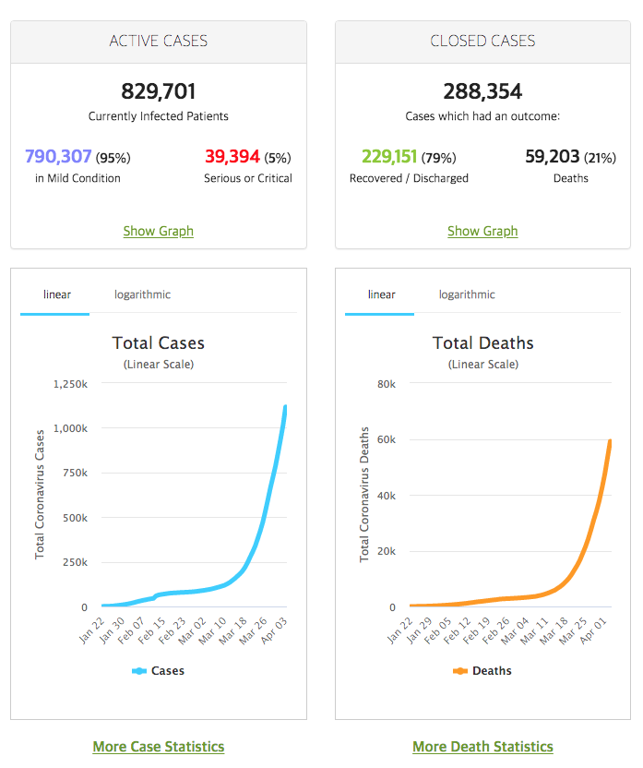643x768 pixels.
Task: Select linear tab on Total Deaths chart
Action: (381, 294)
